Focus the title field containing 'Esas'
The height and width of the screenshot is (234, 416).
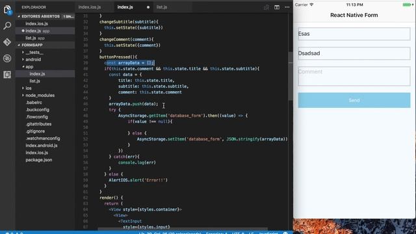(354, 34)
